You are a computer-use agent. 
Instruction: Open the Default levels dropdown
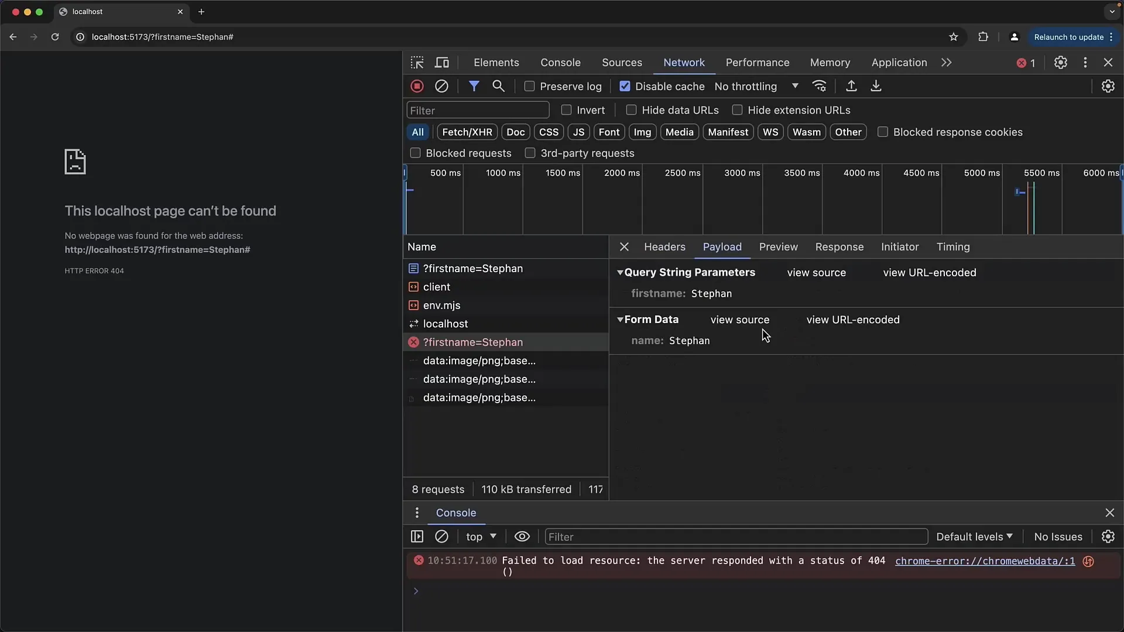tap(974, 537)
